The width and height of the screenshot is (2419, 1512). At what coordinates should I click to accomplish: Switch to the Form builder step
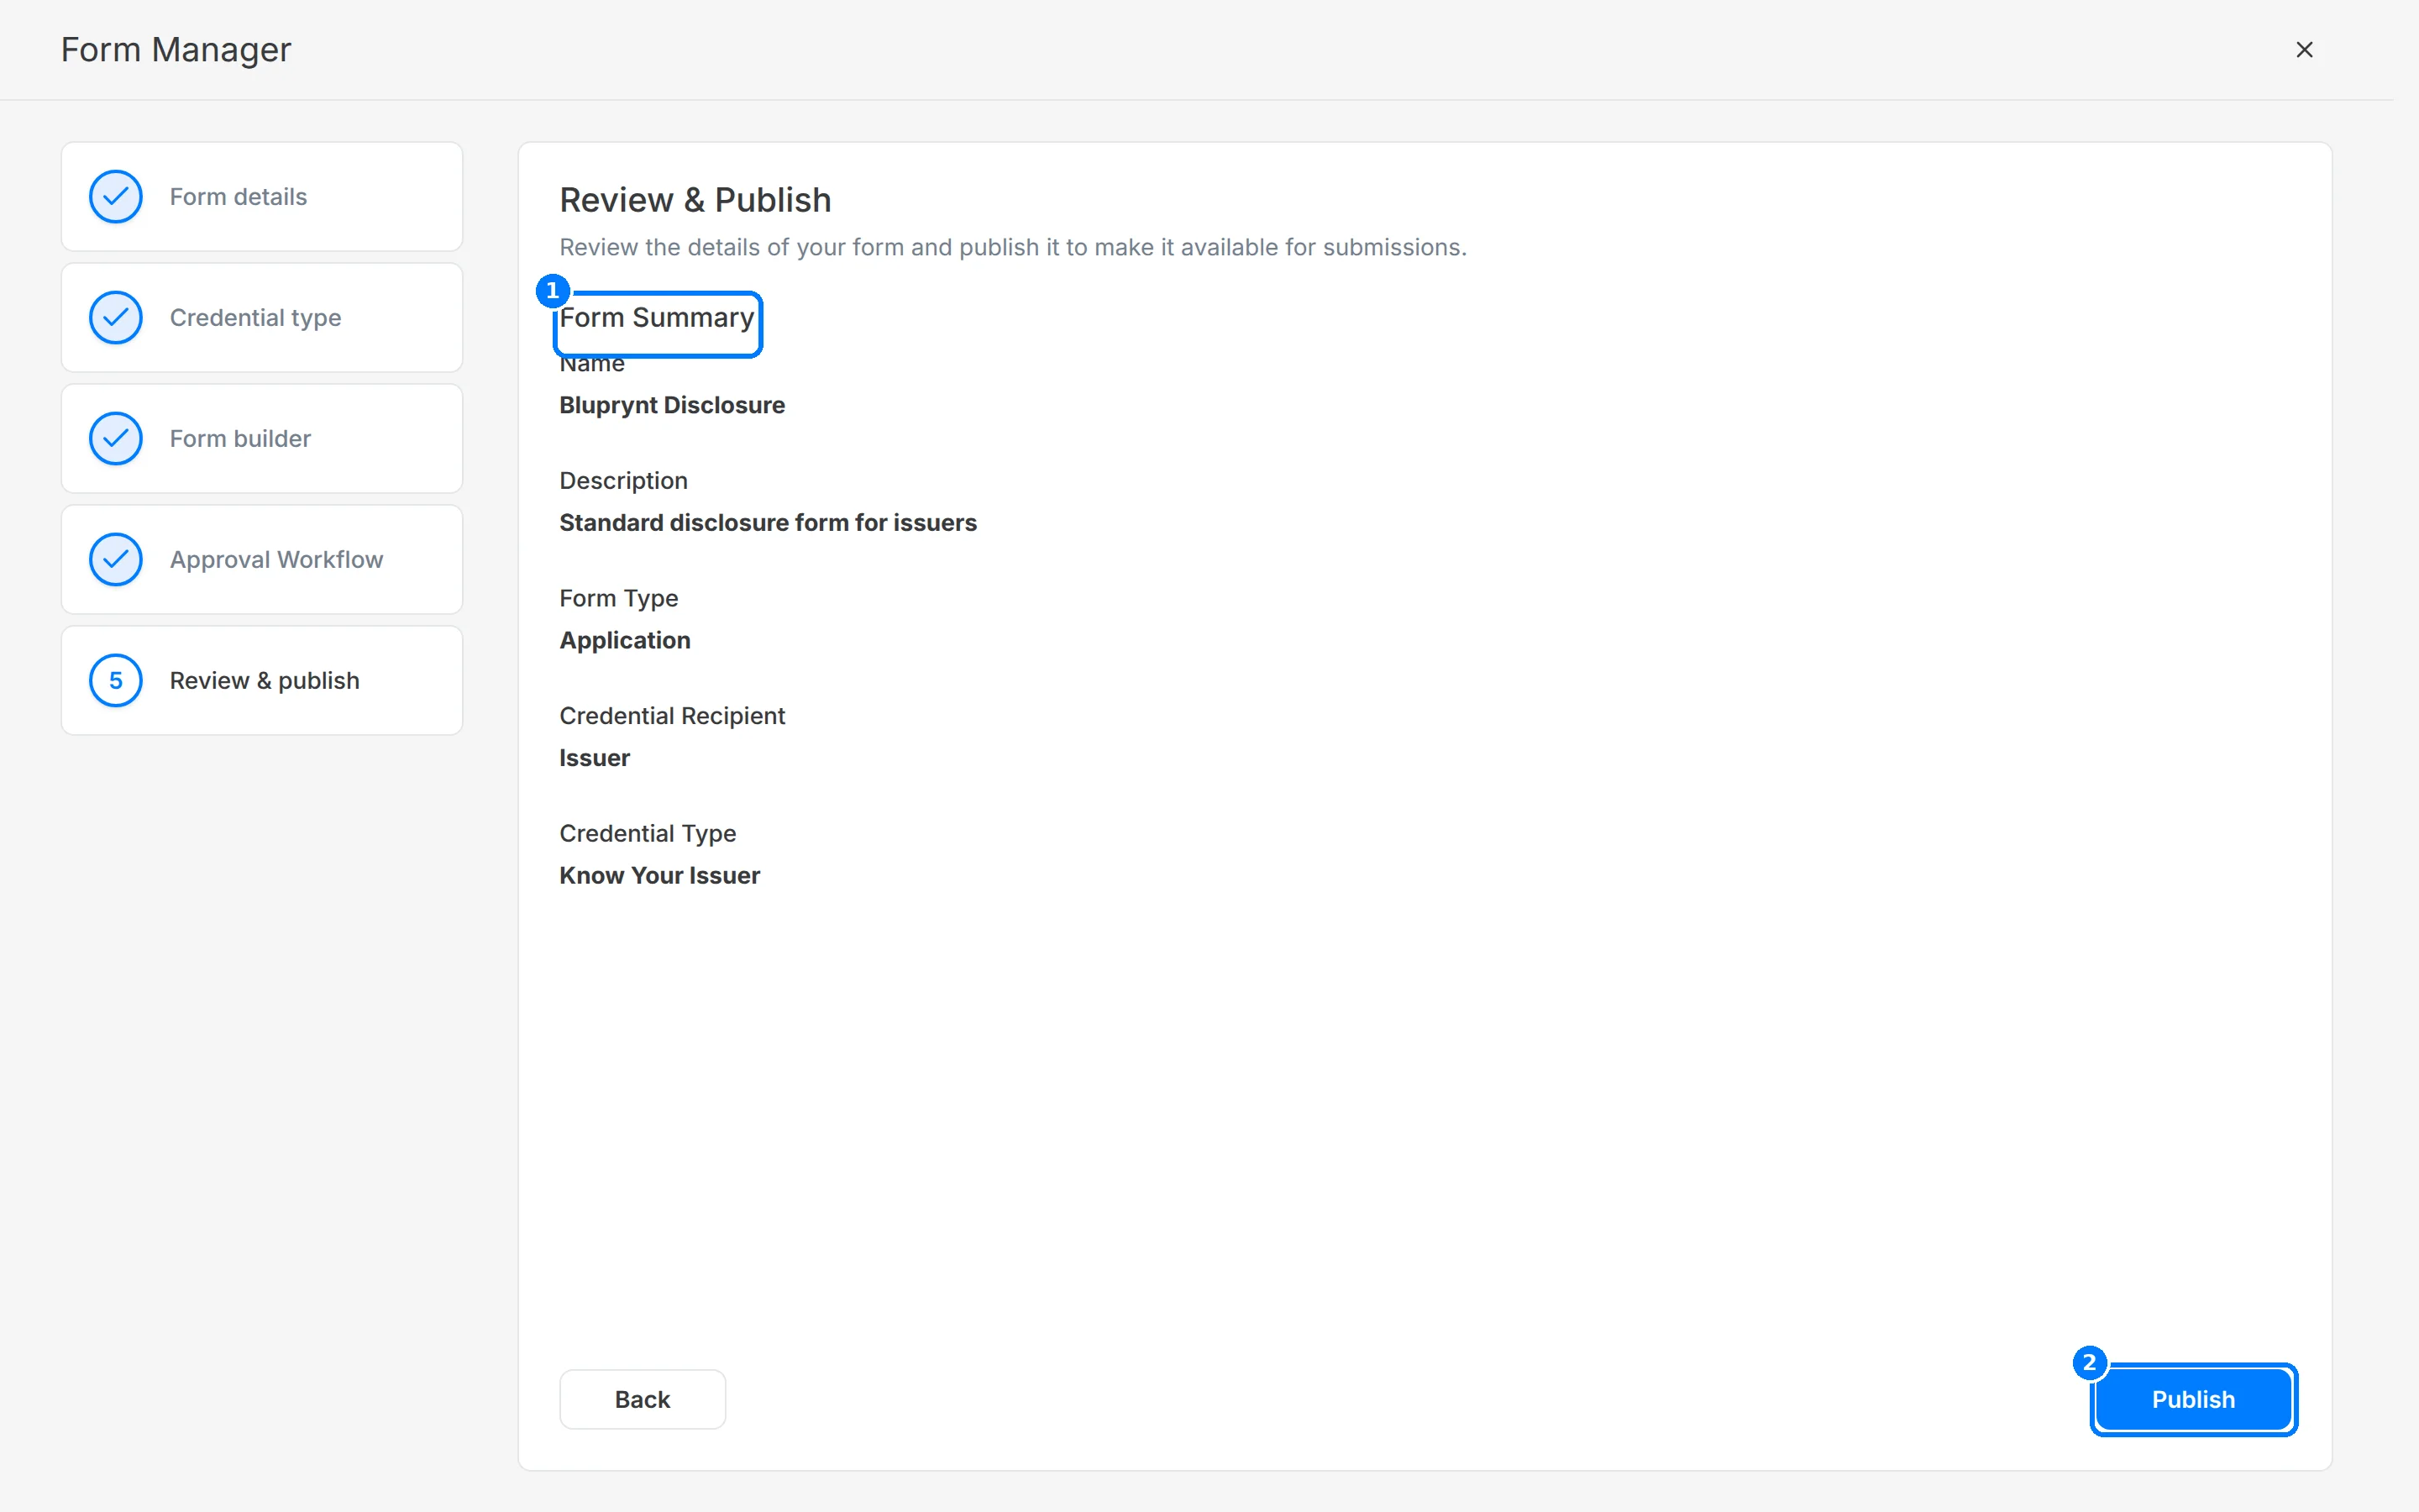click(262, 438)
